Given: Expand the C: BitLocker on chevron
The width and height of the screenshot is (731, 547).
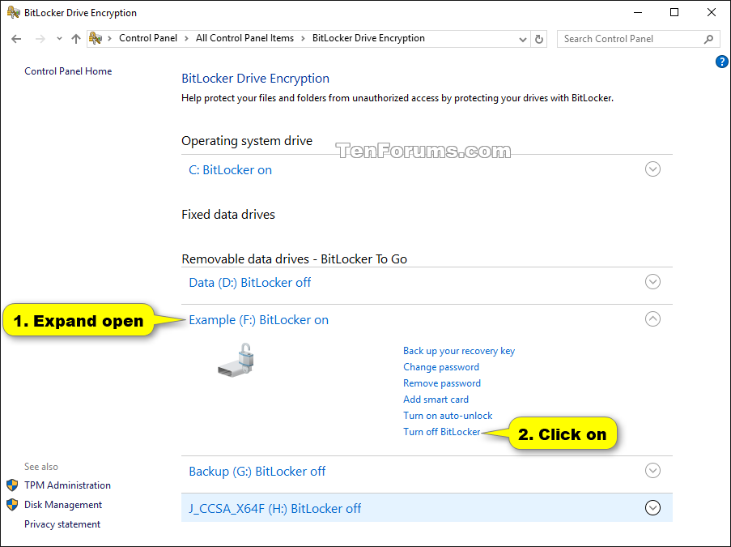Looking at the screenshot, I should pyautogui.click(x=652, y=169).
